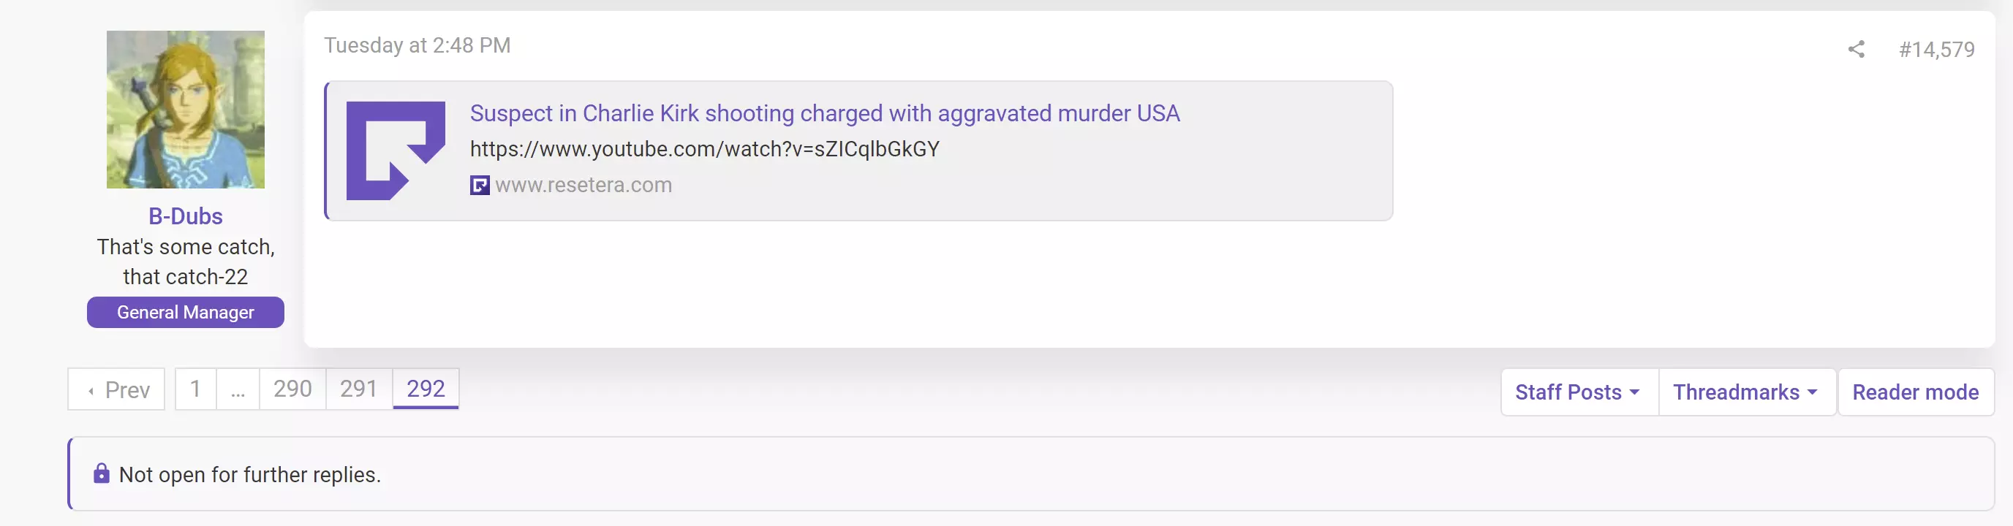Click the left arrow on the Prev button
The image size is (2013, 526).
point(91,390)
